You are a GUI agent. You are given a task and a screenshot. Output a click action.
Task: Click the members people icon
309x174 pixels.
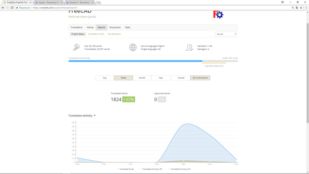tap(189, 47)
